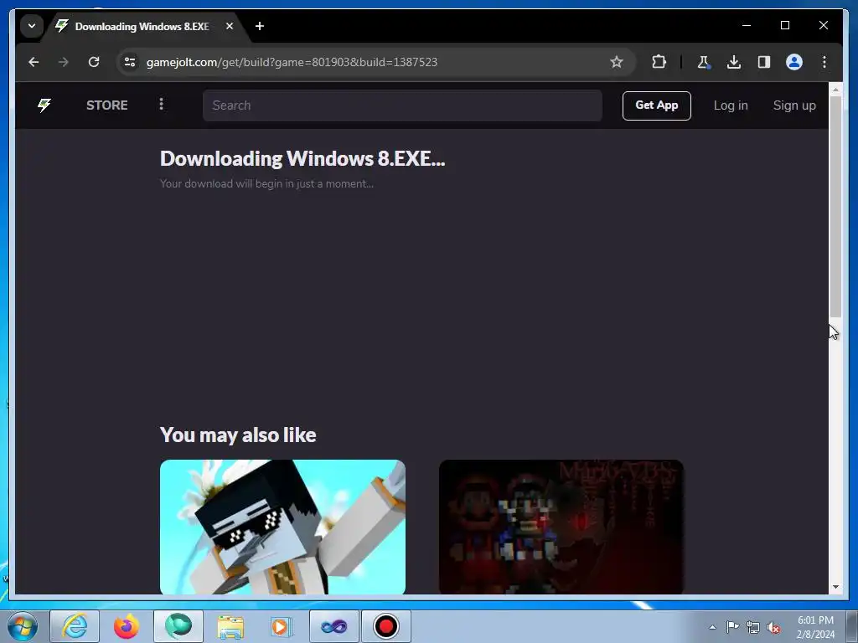The width and height of the screenshot is (858, 643).
Task: Click the green globe browser taskbar icon
Action: [x=178, y=626]
